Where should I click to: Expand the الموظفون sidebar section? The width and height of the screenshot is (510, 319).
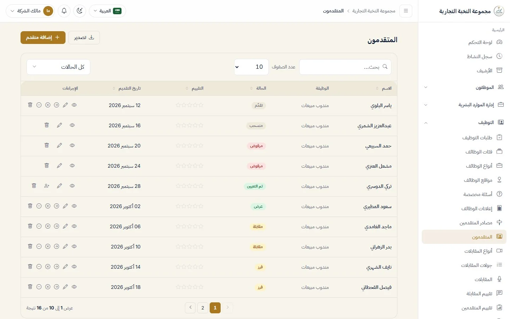pyautogui.click(x=464, y=87)
